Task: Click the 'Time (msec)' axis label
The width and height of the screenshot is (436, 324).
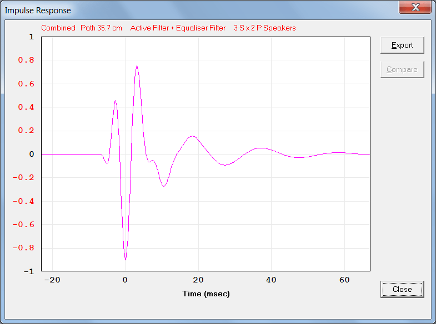Action: click(x=206, y=294)
